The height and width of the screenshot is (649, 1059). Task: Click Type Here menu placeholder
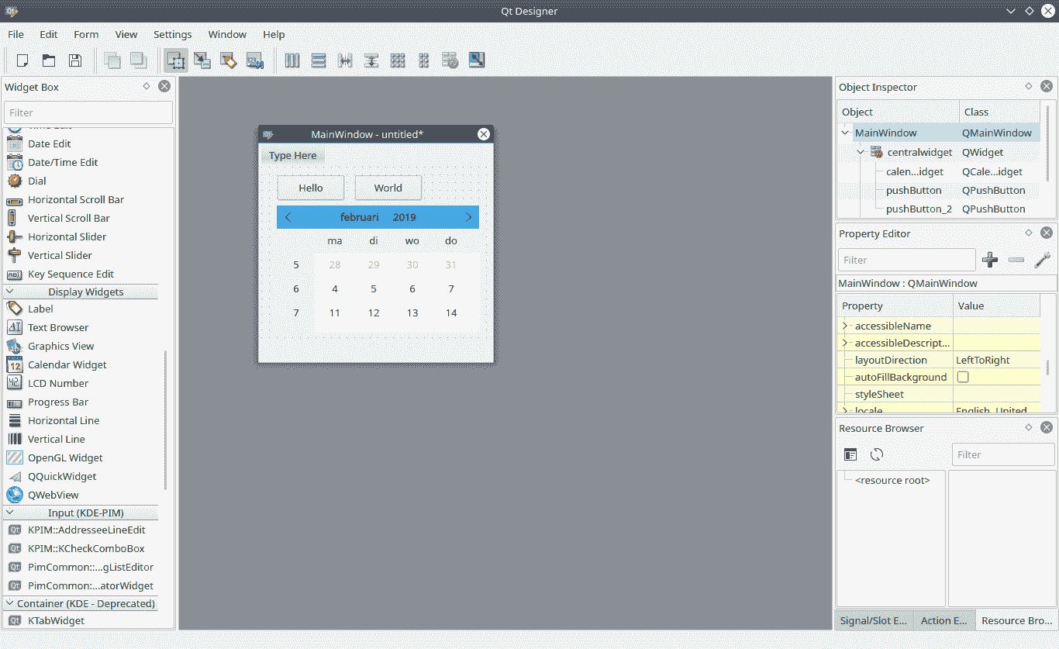(x=293, y=155)
